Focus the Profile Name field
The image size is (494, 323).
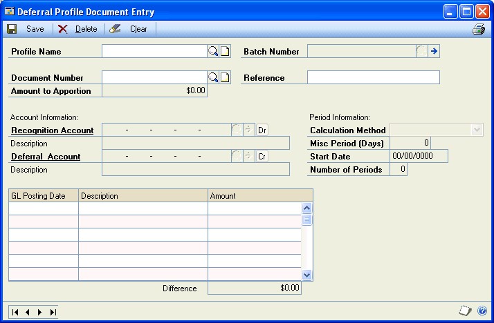click(x=154, y=51)
